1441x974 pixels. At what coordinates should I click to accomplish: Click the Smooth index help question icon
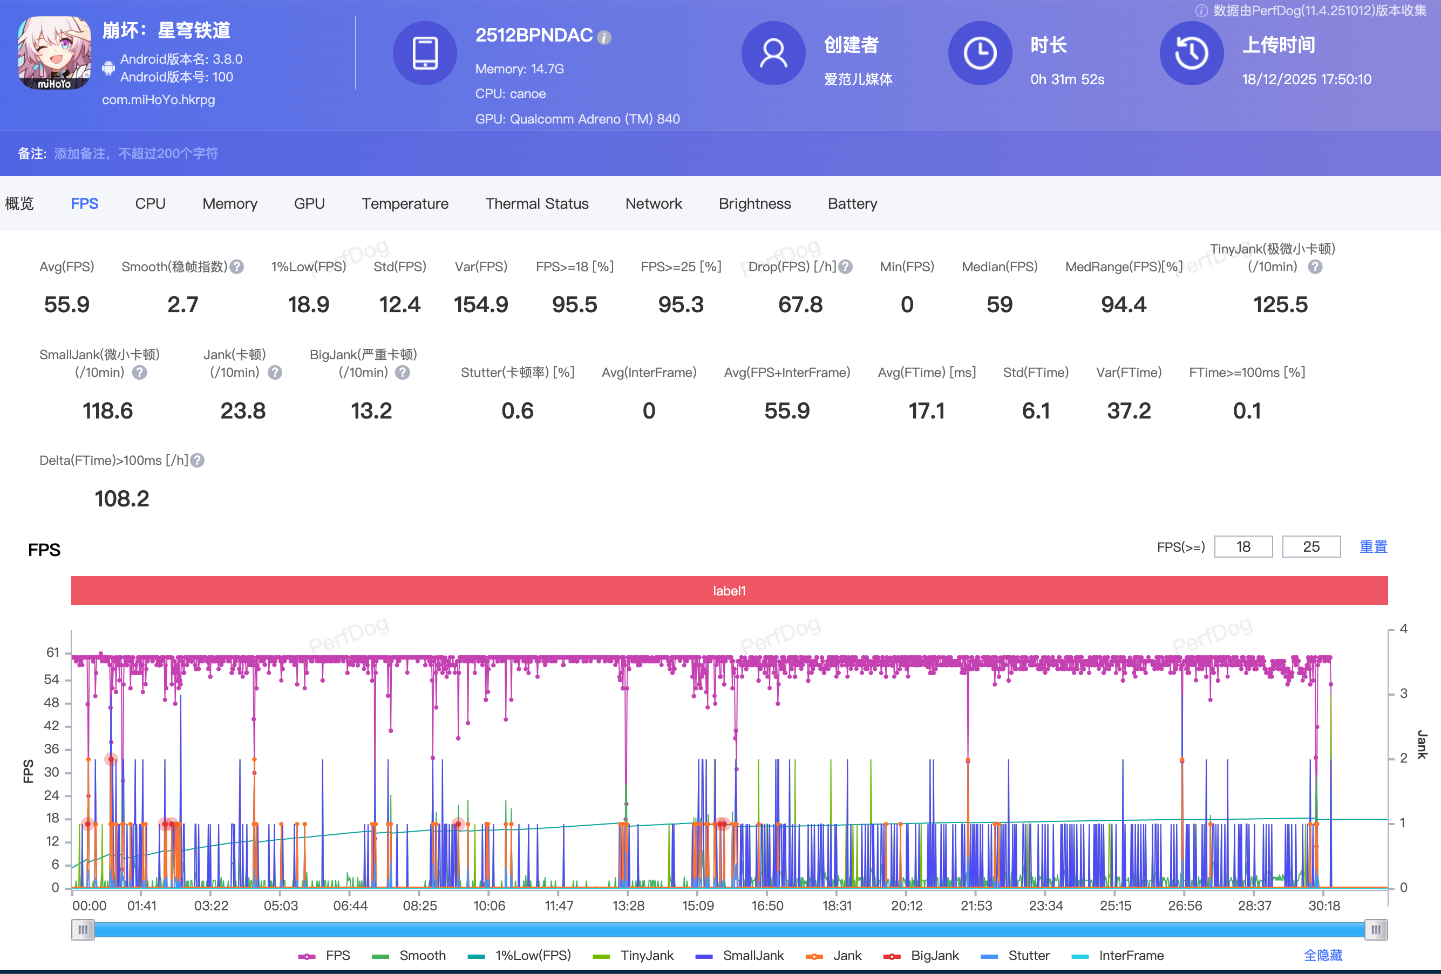point(236,266)
